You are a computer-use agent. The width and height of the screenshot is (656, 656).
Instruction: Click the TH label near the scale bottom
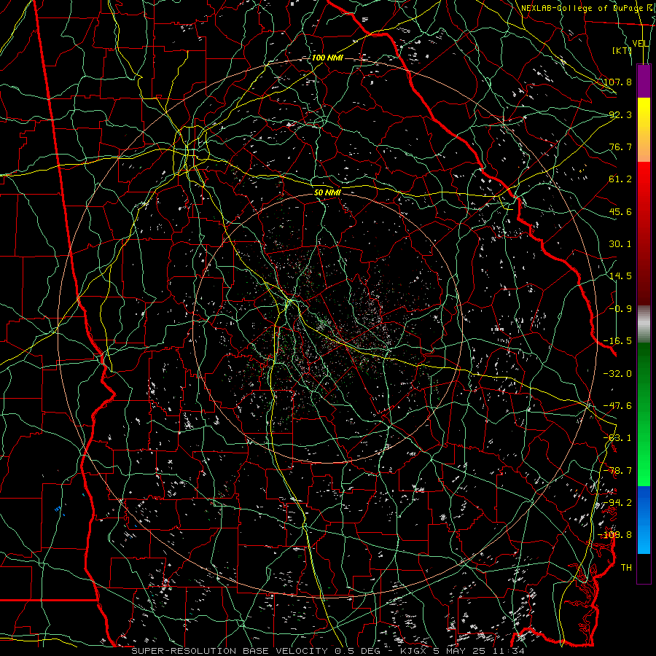point(626,568)
